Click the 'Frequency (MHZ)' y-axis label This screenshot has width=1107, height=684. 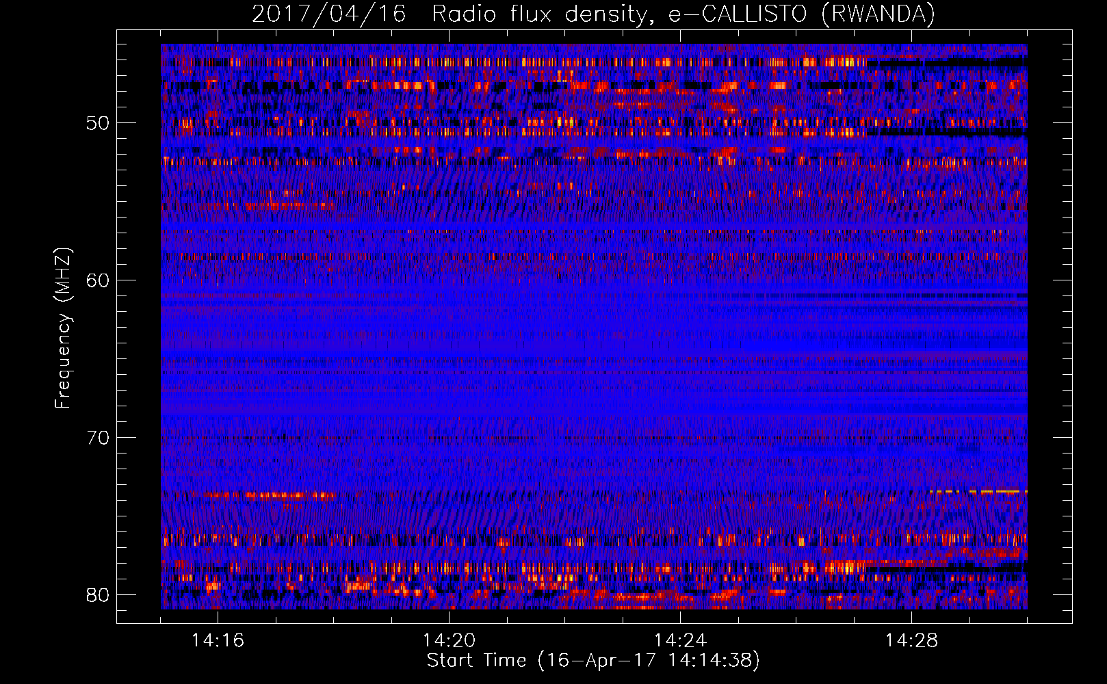(63, 328)
